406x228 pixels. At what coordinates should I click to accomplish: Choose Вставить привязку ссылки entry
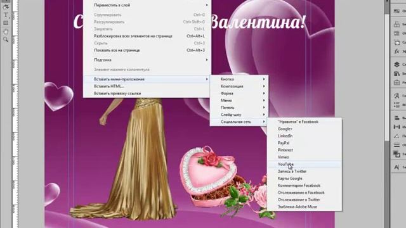(x=147, y=93)
